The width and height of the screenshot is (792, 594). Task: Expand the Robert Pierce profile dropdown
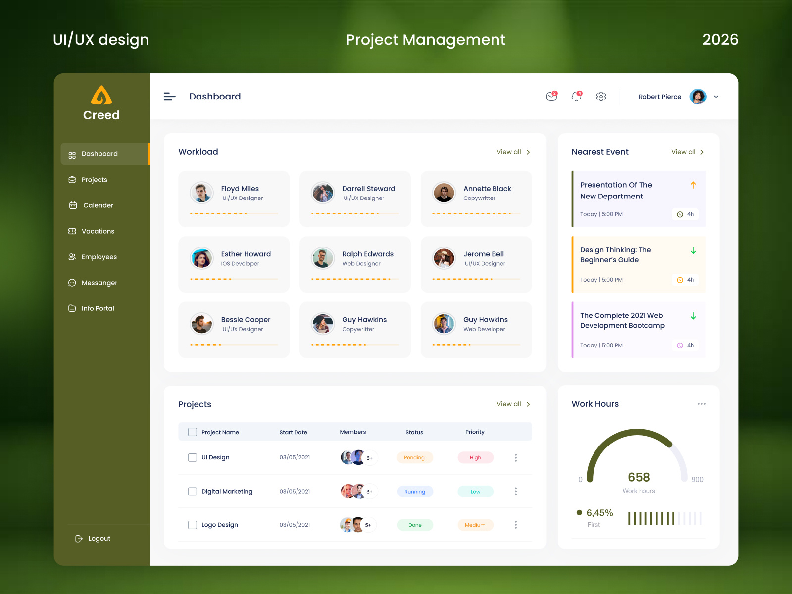tap(716, 97)
